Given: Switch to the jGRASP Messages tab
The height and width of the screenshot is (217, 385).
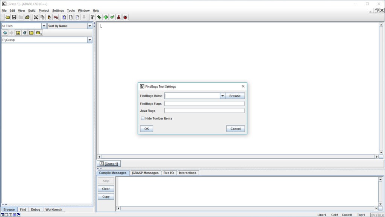Looking at the screenshot, I should pos(145,173).
